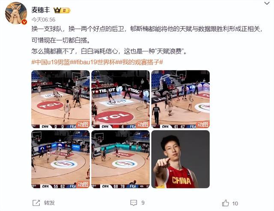Open the 今天06:56 timestamp link
Viewport: 274px width, 211px height.
coord(43,20)
